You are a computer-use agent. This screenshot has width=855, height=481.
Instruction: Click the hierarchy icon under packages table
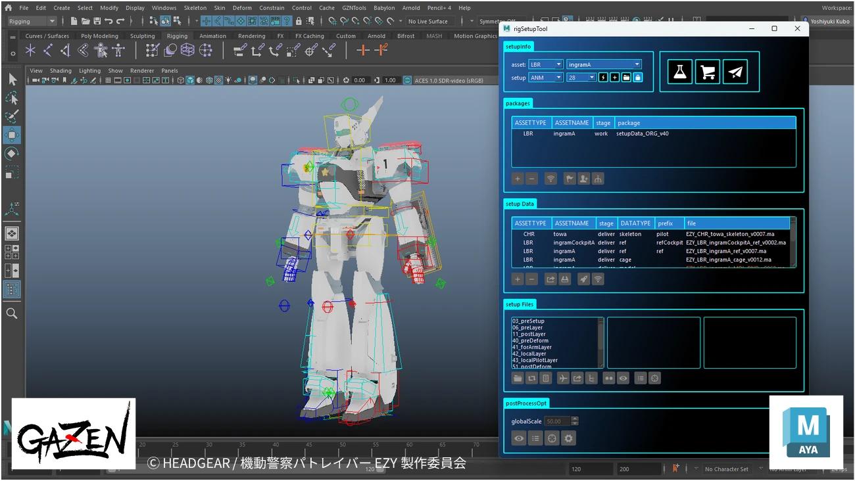[598, 179]
